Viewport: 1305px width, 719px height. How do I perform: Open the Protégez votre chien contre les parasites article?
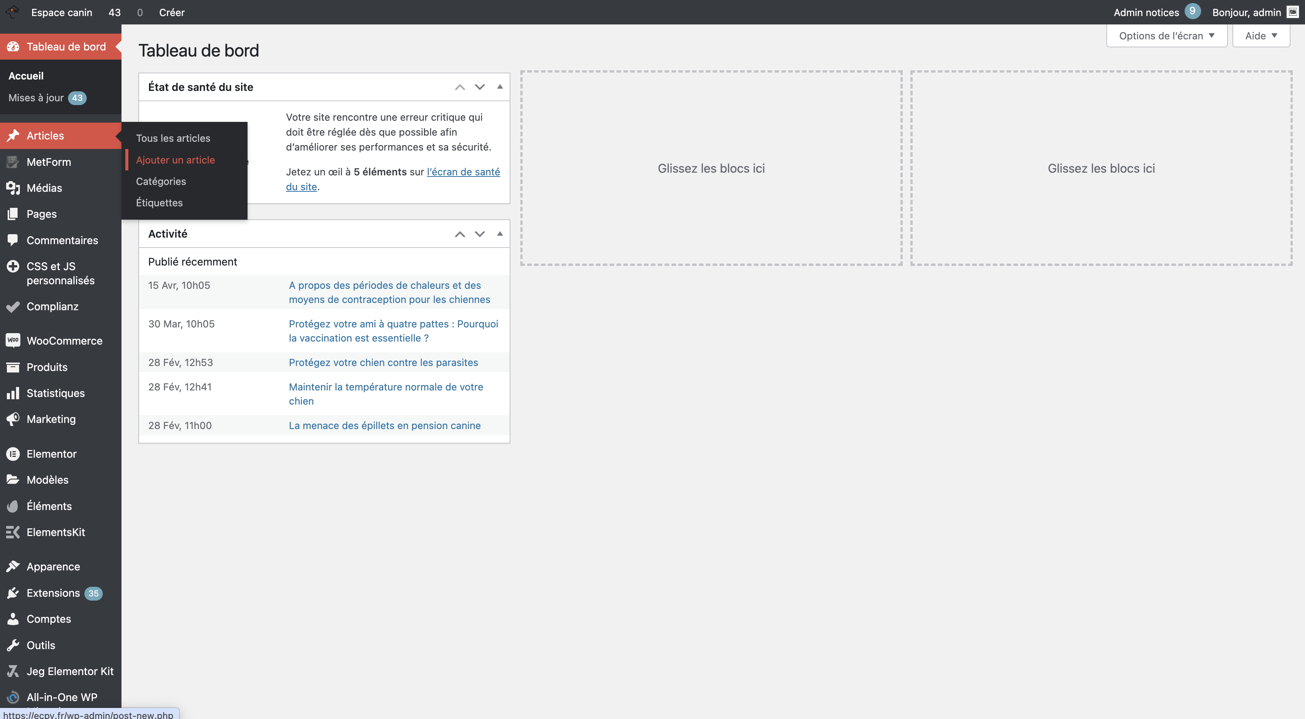point(383,362)
